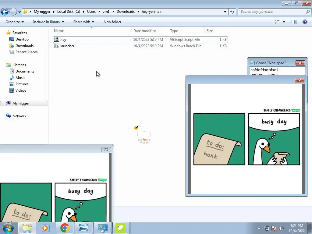Viewport: 312px width, 234px height.
Task: Select the hey VBScript file icon
Action: [x=57, y=39]
